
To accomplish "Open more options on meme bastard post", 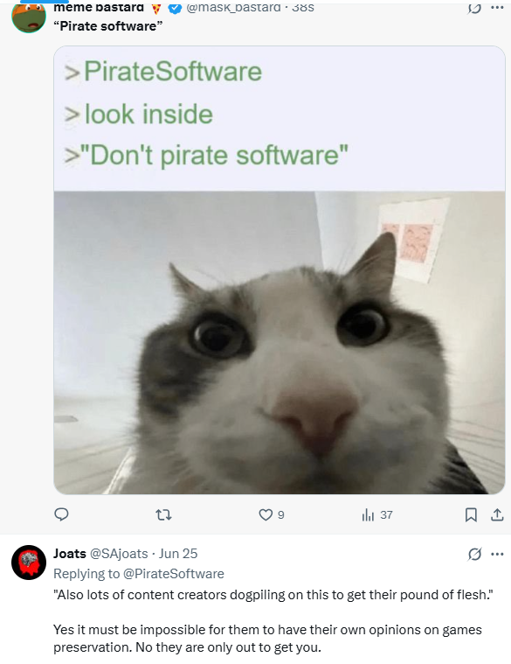I will (497, 8).
